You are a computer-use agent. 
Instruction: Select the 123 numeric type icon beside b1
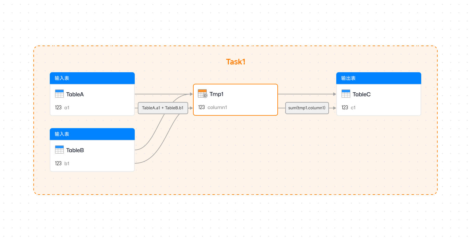pyautogui.click(x=58, y=163)
